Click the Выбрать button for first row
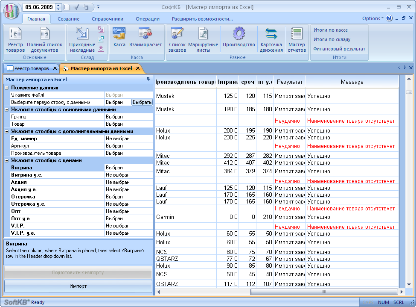416x307 pixels. coord(142,102)
